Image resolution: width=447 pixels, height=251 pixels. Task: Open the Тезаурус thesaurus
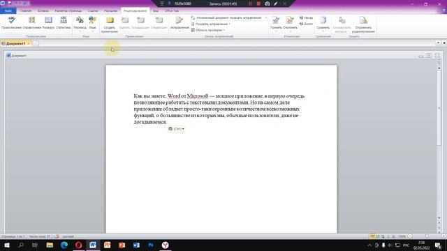pyautogui.click(x=48, y=23)
